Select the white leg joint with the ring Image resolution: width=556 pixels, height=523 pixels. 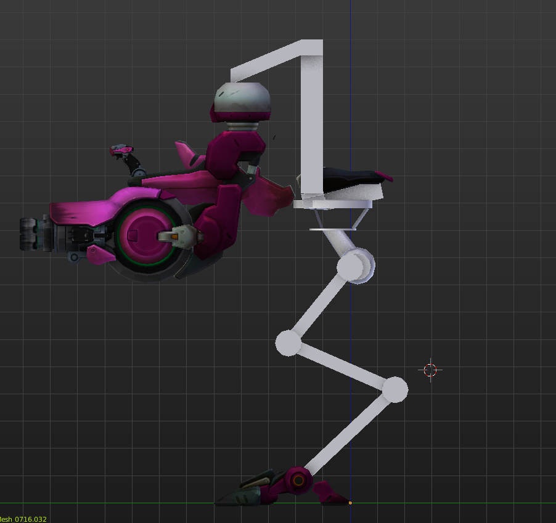pyautogui.click(x=355, y=266)
